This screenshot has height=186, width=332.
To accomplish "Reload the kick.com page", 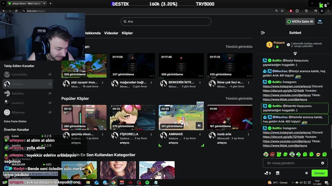I will 16,11.
